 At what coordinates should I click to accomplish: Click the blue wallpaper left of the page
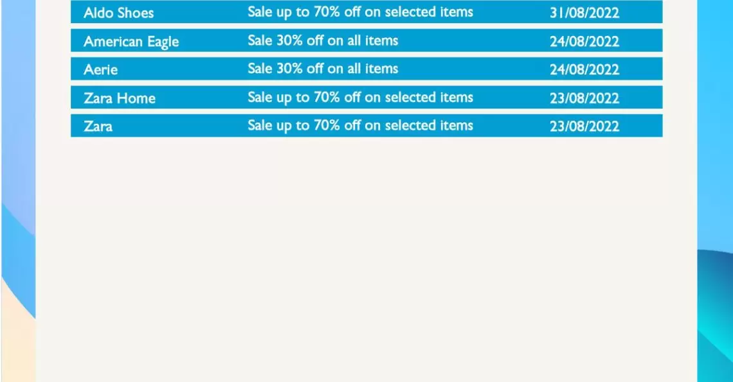click(18, 117)
